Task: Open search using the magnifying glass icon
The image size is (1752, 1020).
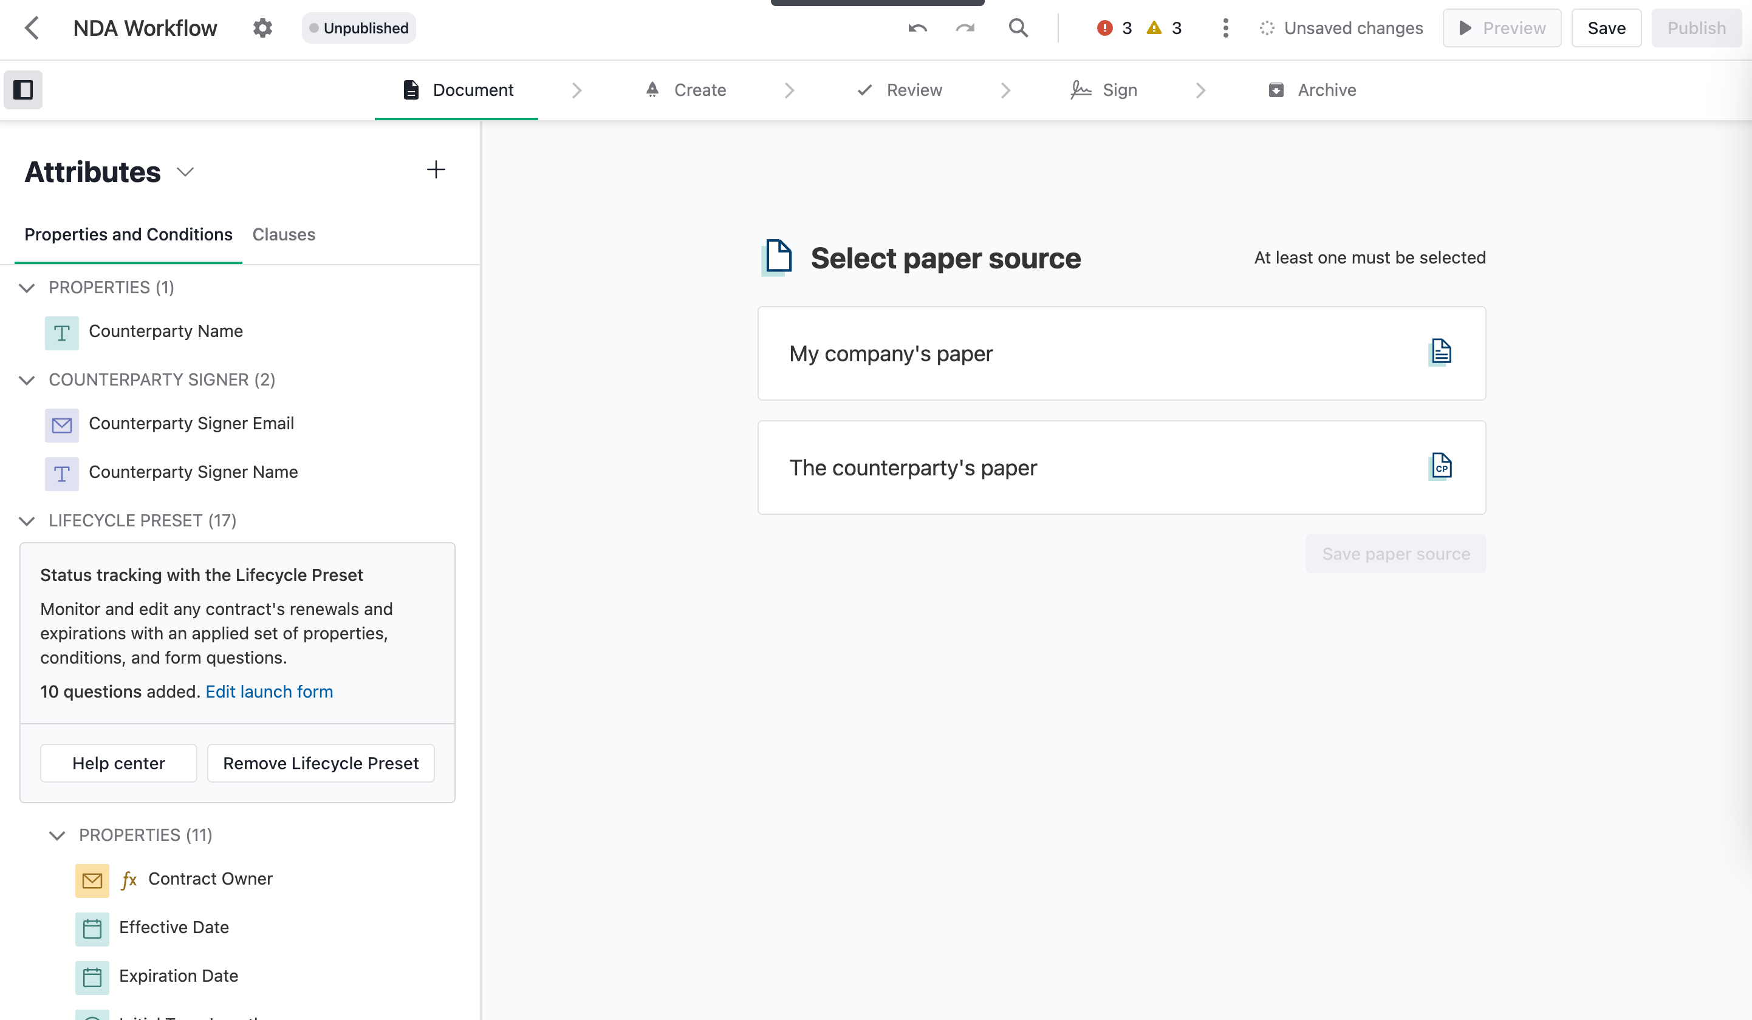Action: point(1018,28)
